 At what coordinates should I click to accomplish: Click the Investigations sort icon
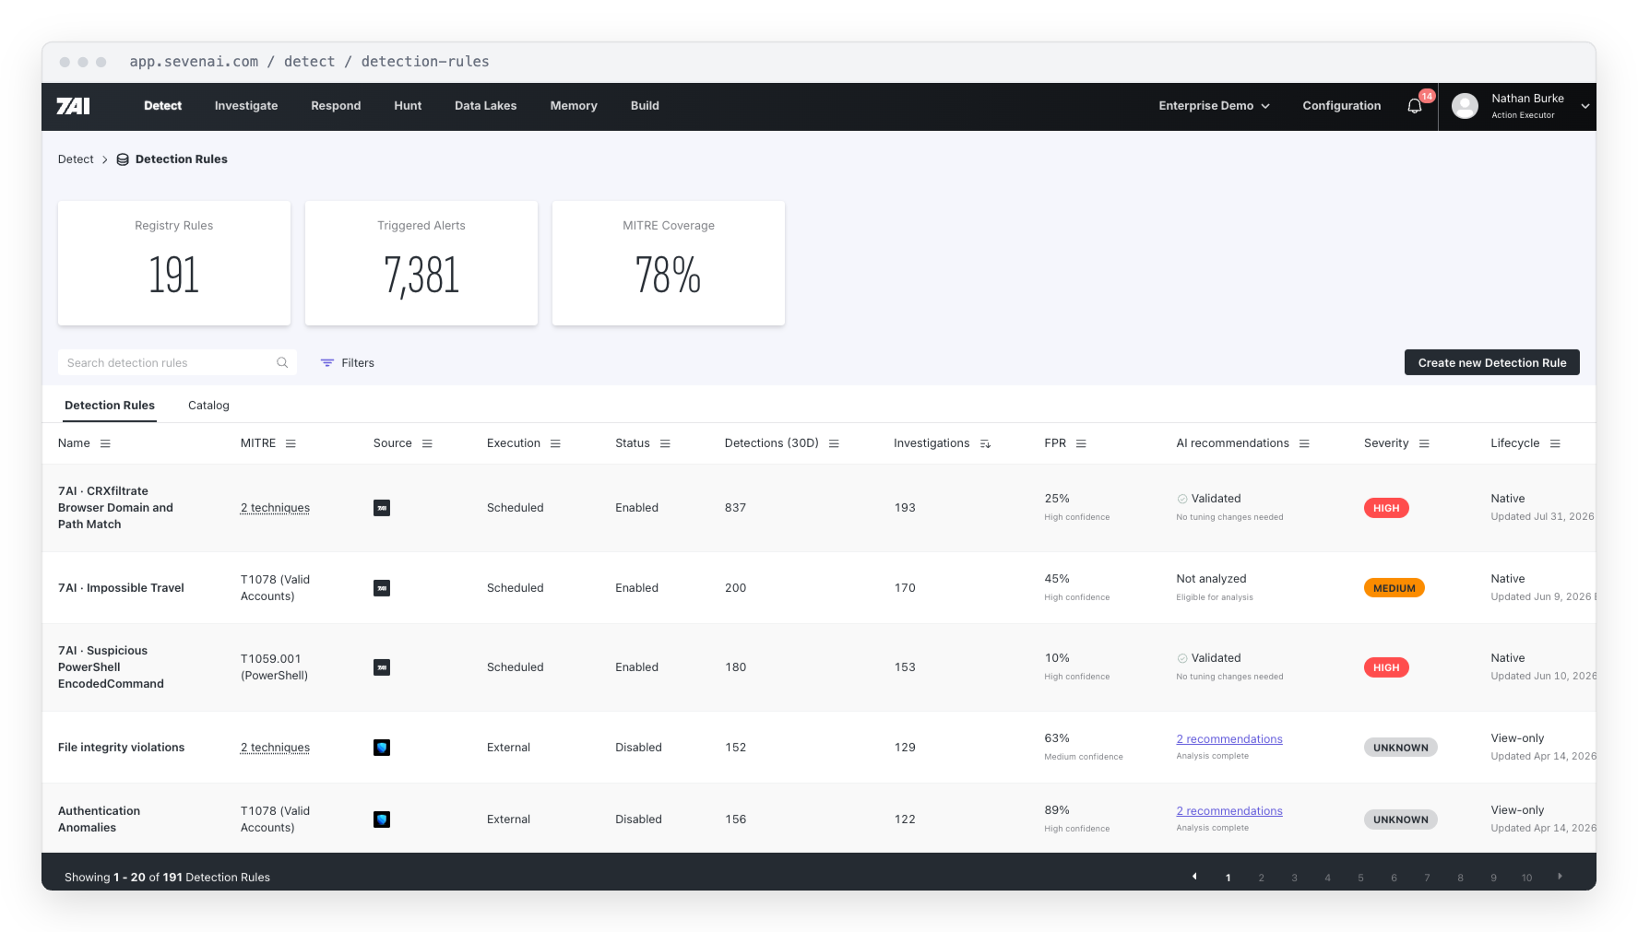[985, 443]
